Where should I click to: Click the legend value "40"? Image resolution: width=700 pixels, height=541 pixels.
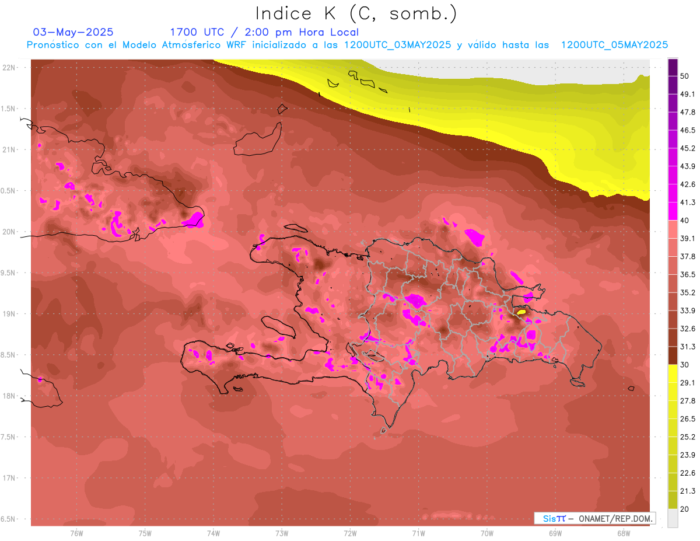pyautogui.click(x=685, y=221)
